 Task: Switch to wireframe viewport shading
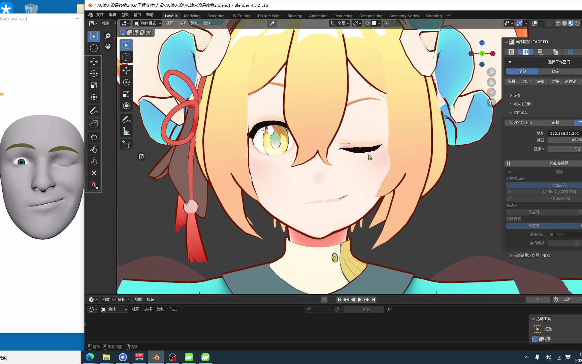pos(558,23)
